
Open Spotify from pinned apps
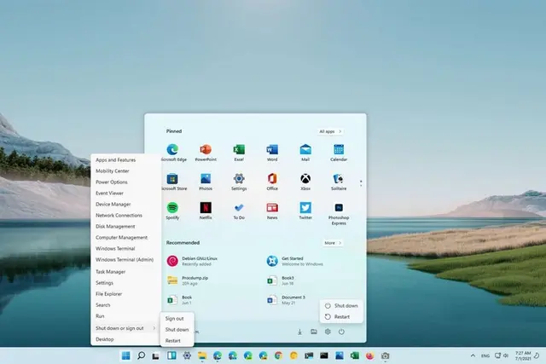pos(172,211)
